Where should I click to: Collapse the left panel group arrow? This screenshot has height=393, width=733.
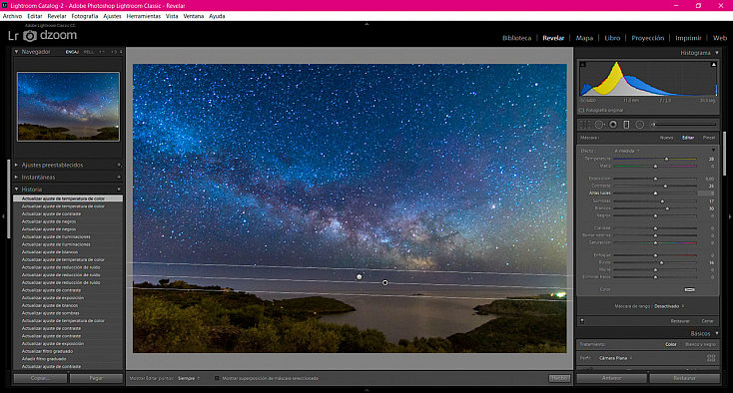point(3,216)
